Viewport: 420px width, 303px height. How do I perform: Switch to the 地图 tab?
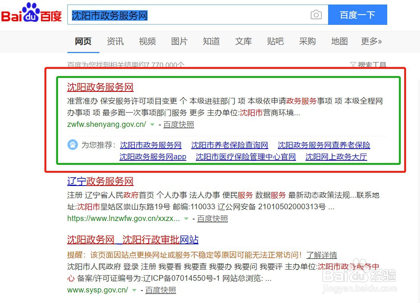click(339, 41)
